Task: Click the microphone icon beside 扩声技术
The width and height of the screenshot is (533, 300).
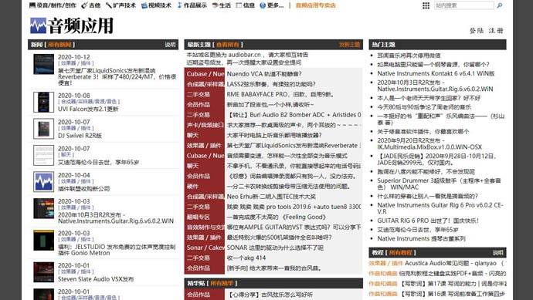Action: (109, 5)
